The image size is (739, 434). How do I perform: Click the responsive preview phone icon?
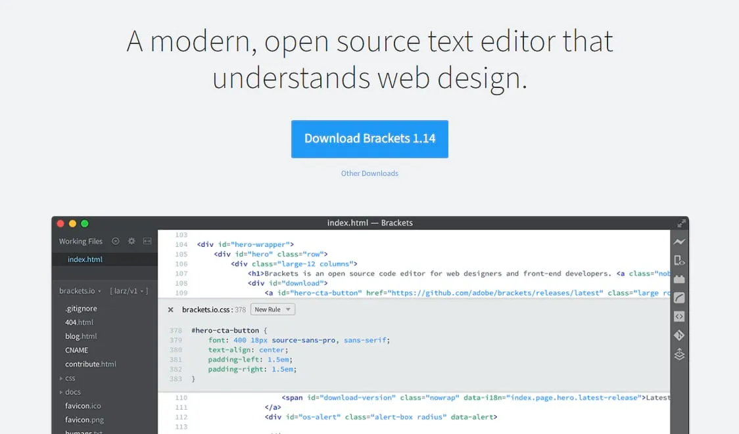(679, 260)
